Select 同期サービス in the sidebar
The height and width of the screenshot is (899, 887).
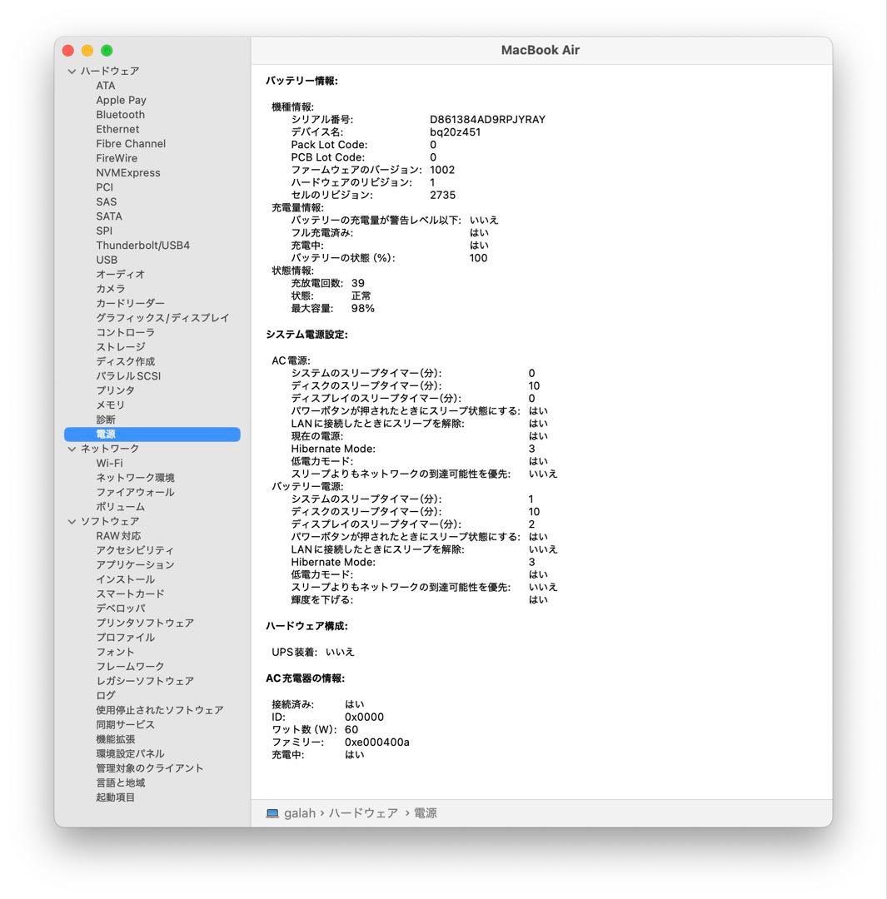(x=125, y=725)
